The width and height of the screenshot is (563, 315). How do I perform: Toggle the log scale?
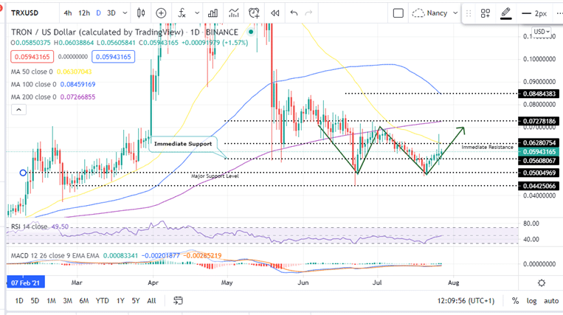532,301
